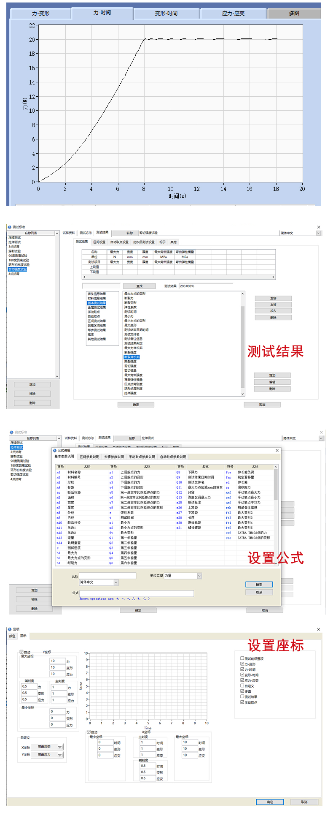333x816 pixels.
Task: Select 剪切强度试验 in the name list
Action: 18,269
